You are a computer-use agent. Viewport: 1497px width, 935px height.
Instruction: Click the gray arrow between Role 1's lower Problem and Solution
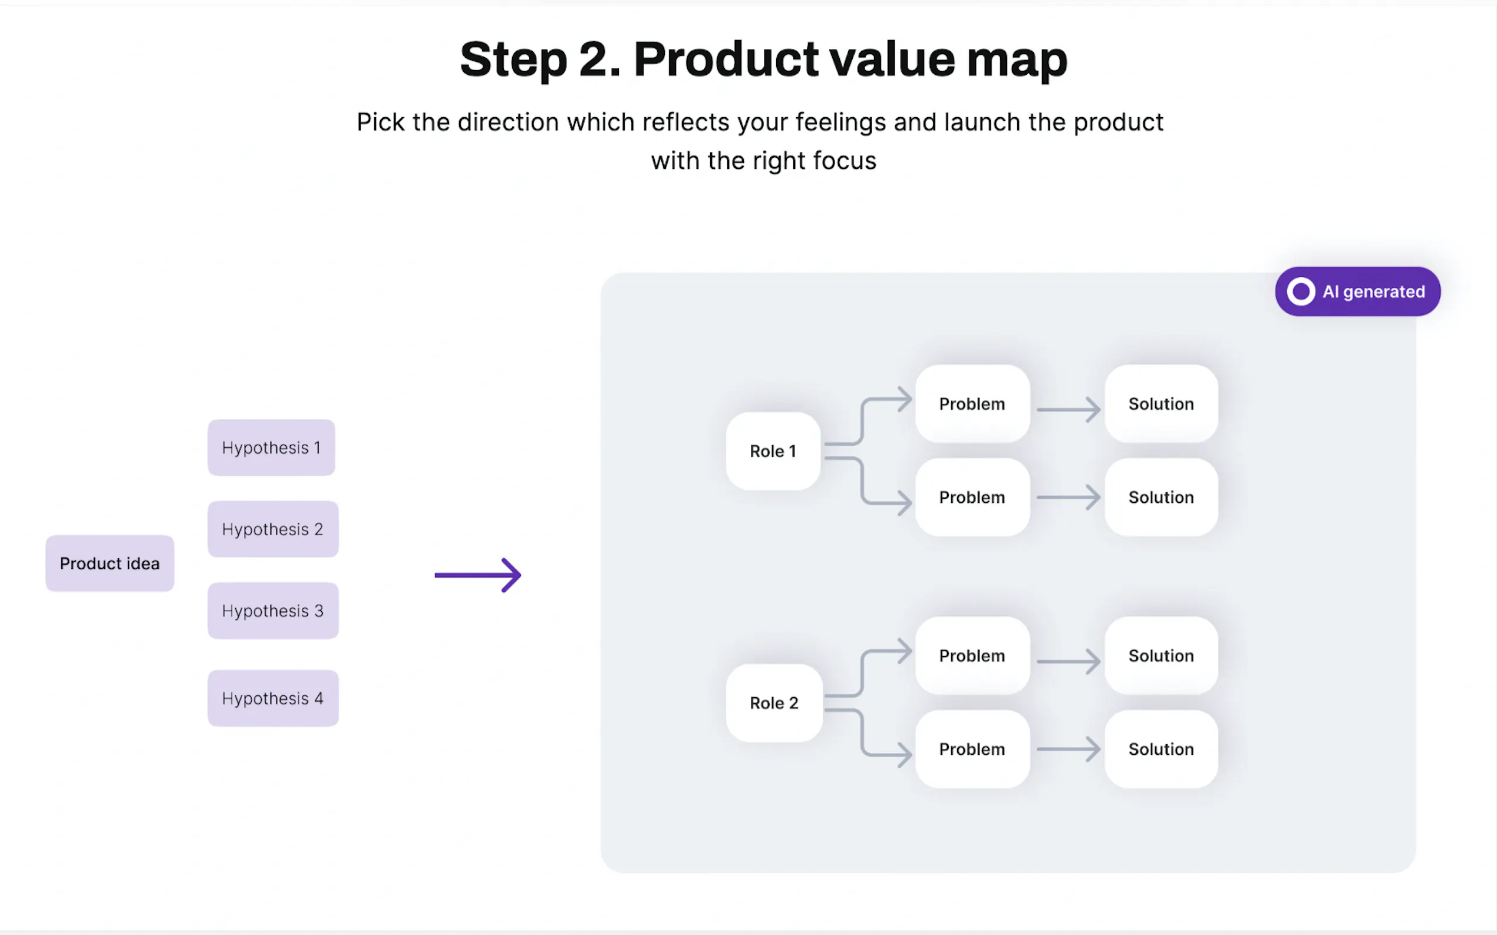1068,497
